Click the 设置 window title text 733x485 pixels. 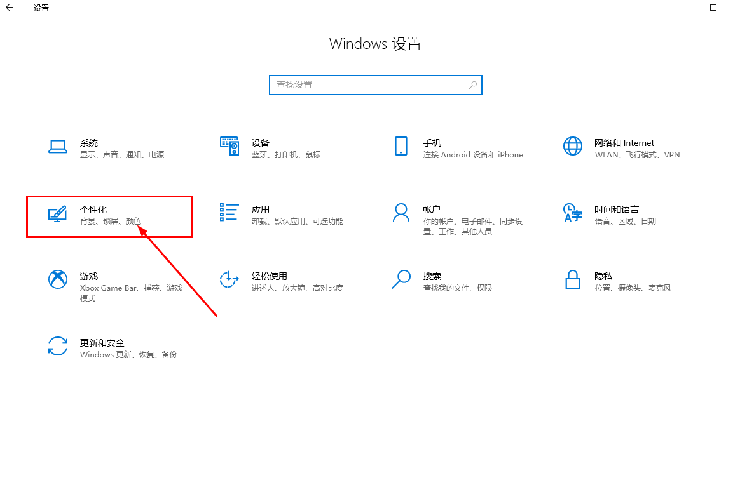41,8
